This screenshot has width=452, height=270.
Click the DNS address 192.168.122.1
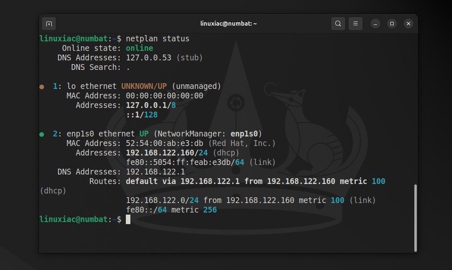tap(155, 172)
